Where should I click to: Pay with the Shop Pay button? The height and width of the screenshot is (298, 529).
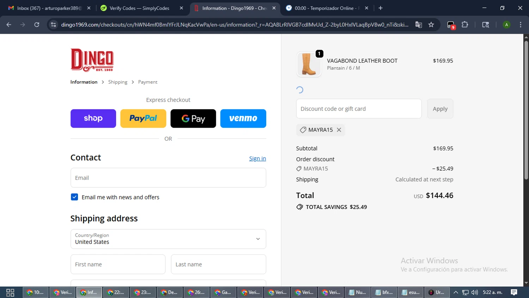click(x=93, y=119)
